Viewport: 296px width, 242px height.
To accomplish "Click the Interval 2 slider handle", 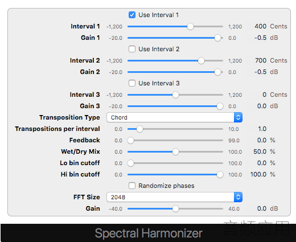I will [x=201, y=61].
